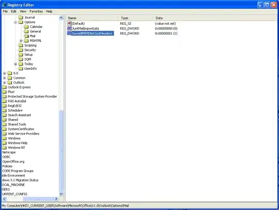The height and width of the screenshot is (210, 279).
Task: Click the Scripting folder icon
Action: click(x=21, y=45)
